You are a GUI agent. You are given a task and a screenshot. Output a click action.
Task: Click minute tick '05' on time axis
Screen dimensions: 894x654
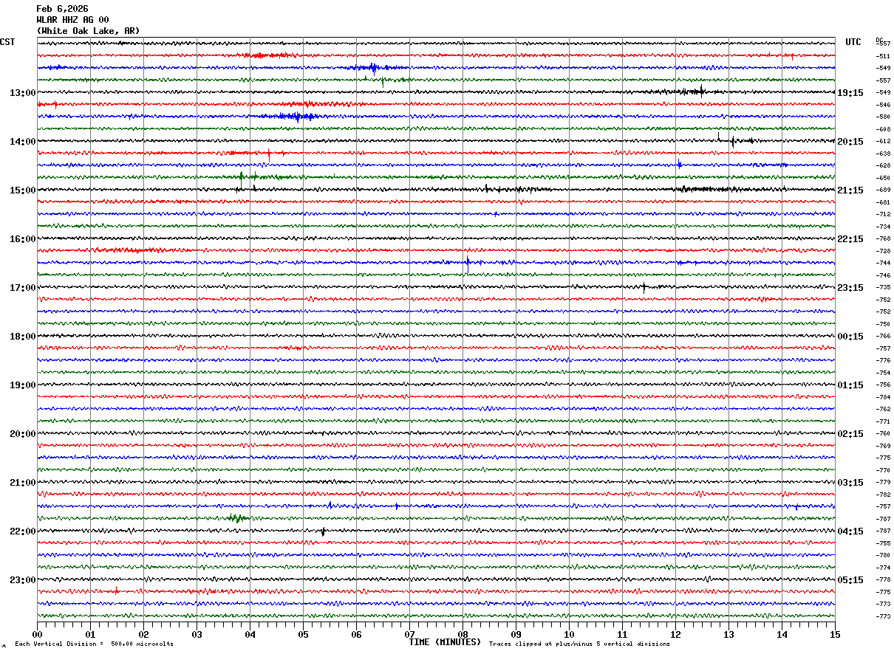coord(303,634)
